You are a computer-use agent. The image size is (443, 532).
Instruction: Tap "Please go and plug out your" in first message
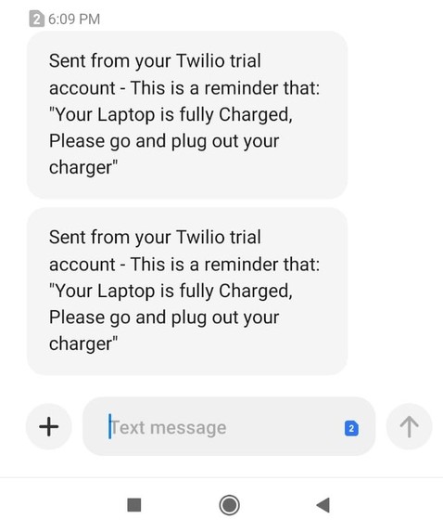click(164, 141)
